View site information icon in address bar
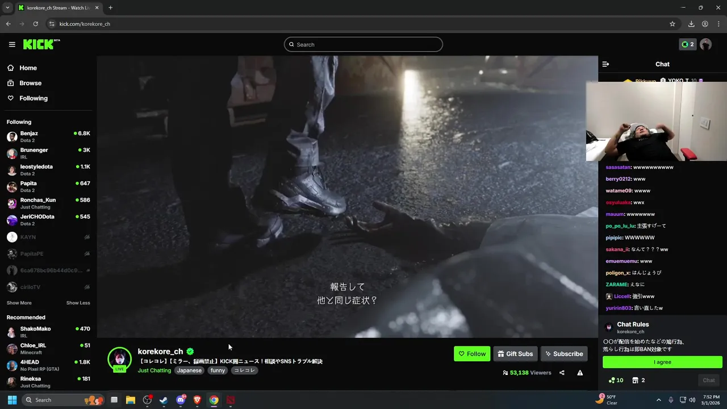The image size is (727, 409). pyautogui.click(x=52, y=24)
